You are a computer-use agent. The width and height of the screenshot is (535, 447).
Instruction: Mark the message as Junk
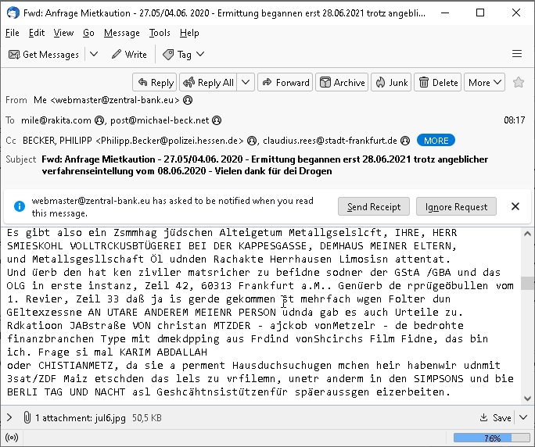click(391, 82)
